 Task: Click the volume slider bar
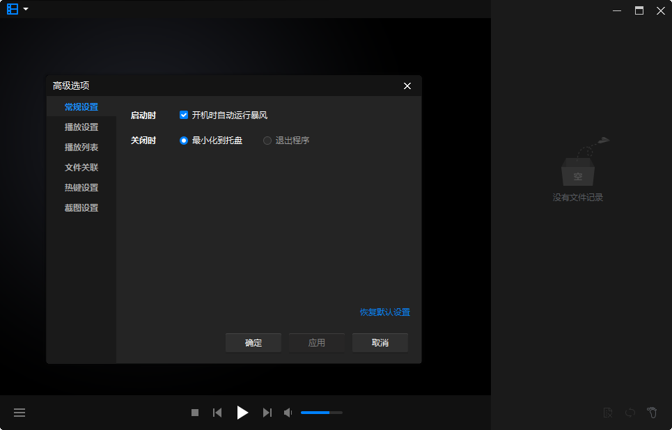point(321,413)
